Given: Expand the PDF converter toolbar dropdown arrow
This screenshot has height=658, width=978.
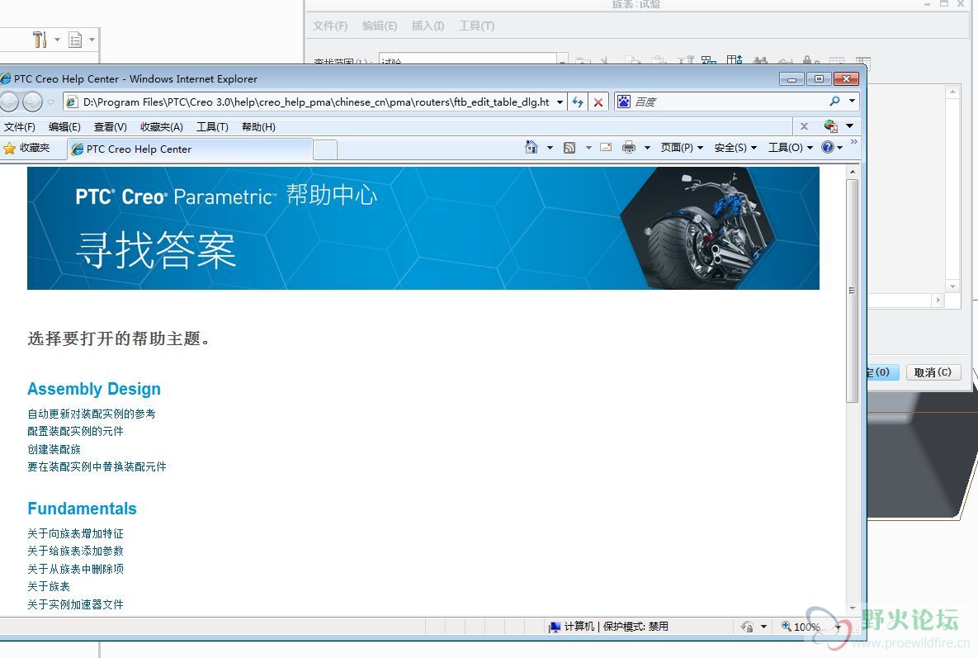Looking at the screenshot, I should tap(849, 126).
